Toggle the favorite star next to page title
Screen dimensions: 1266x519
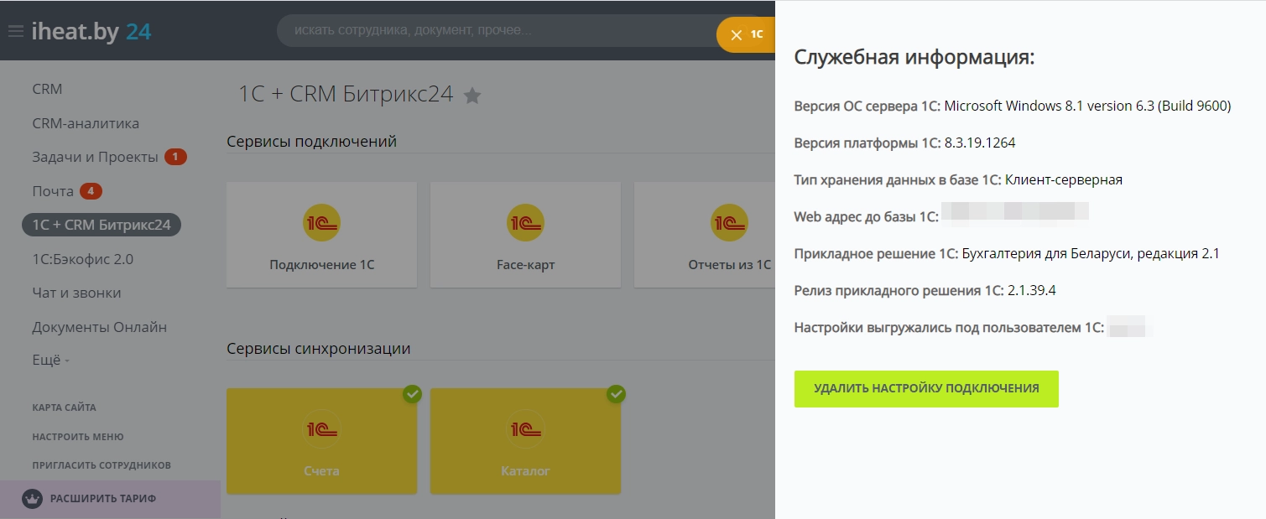pyautogui.click(x=472, y=96)
